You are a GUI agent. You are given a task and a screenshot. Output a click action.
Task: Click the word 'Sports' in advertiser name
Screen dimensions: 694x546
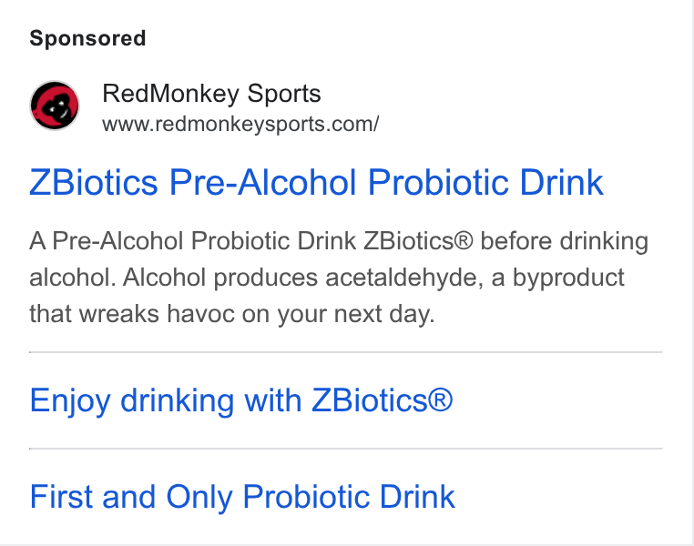pos(284,94)
